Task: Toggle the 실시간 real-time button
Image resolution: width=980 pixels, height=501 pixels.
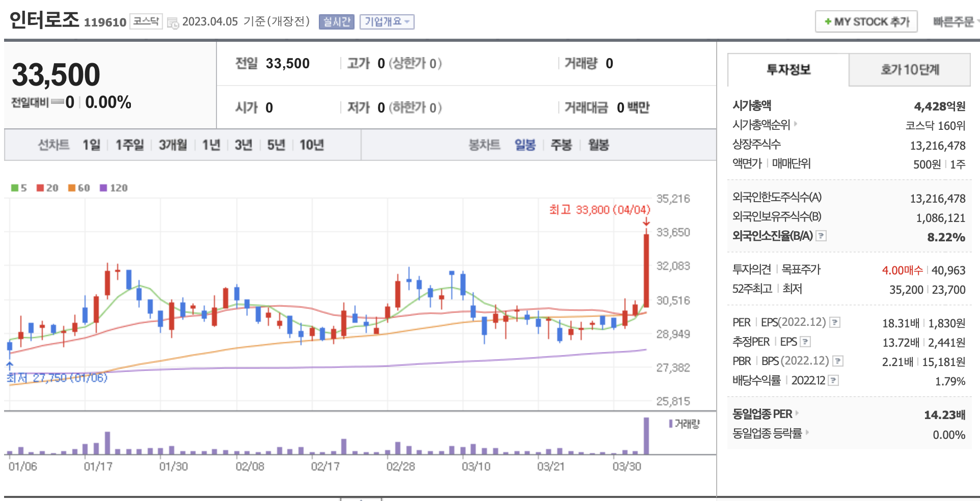Action: click(336, 22)
